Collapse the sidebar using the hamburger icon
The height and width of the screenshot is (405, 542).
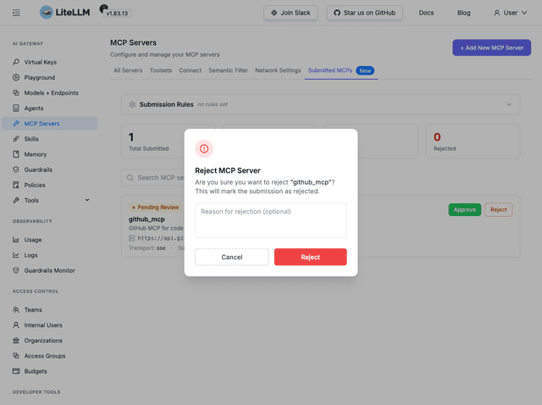[16, 13]
